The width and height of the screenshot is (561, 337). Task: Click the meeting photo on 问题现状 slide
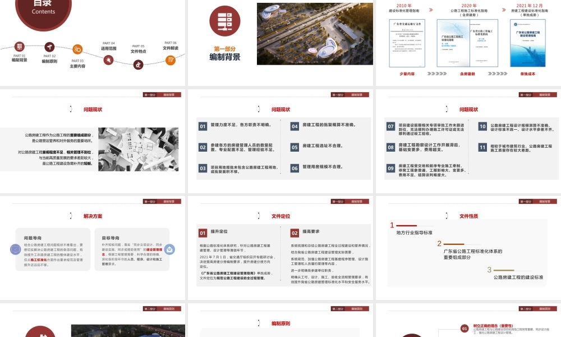point(139,149)
